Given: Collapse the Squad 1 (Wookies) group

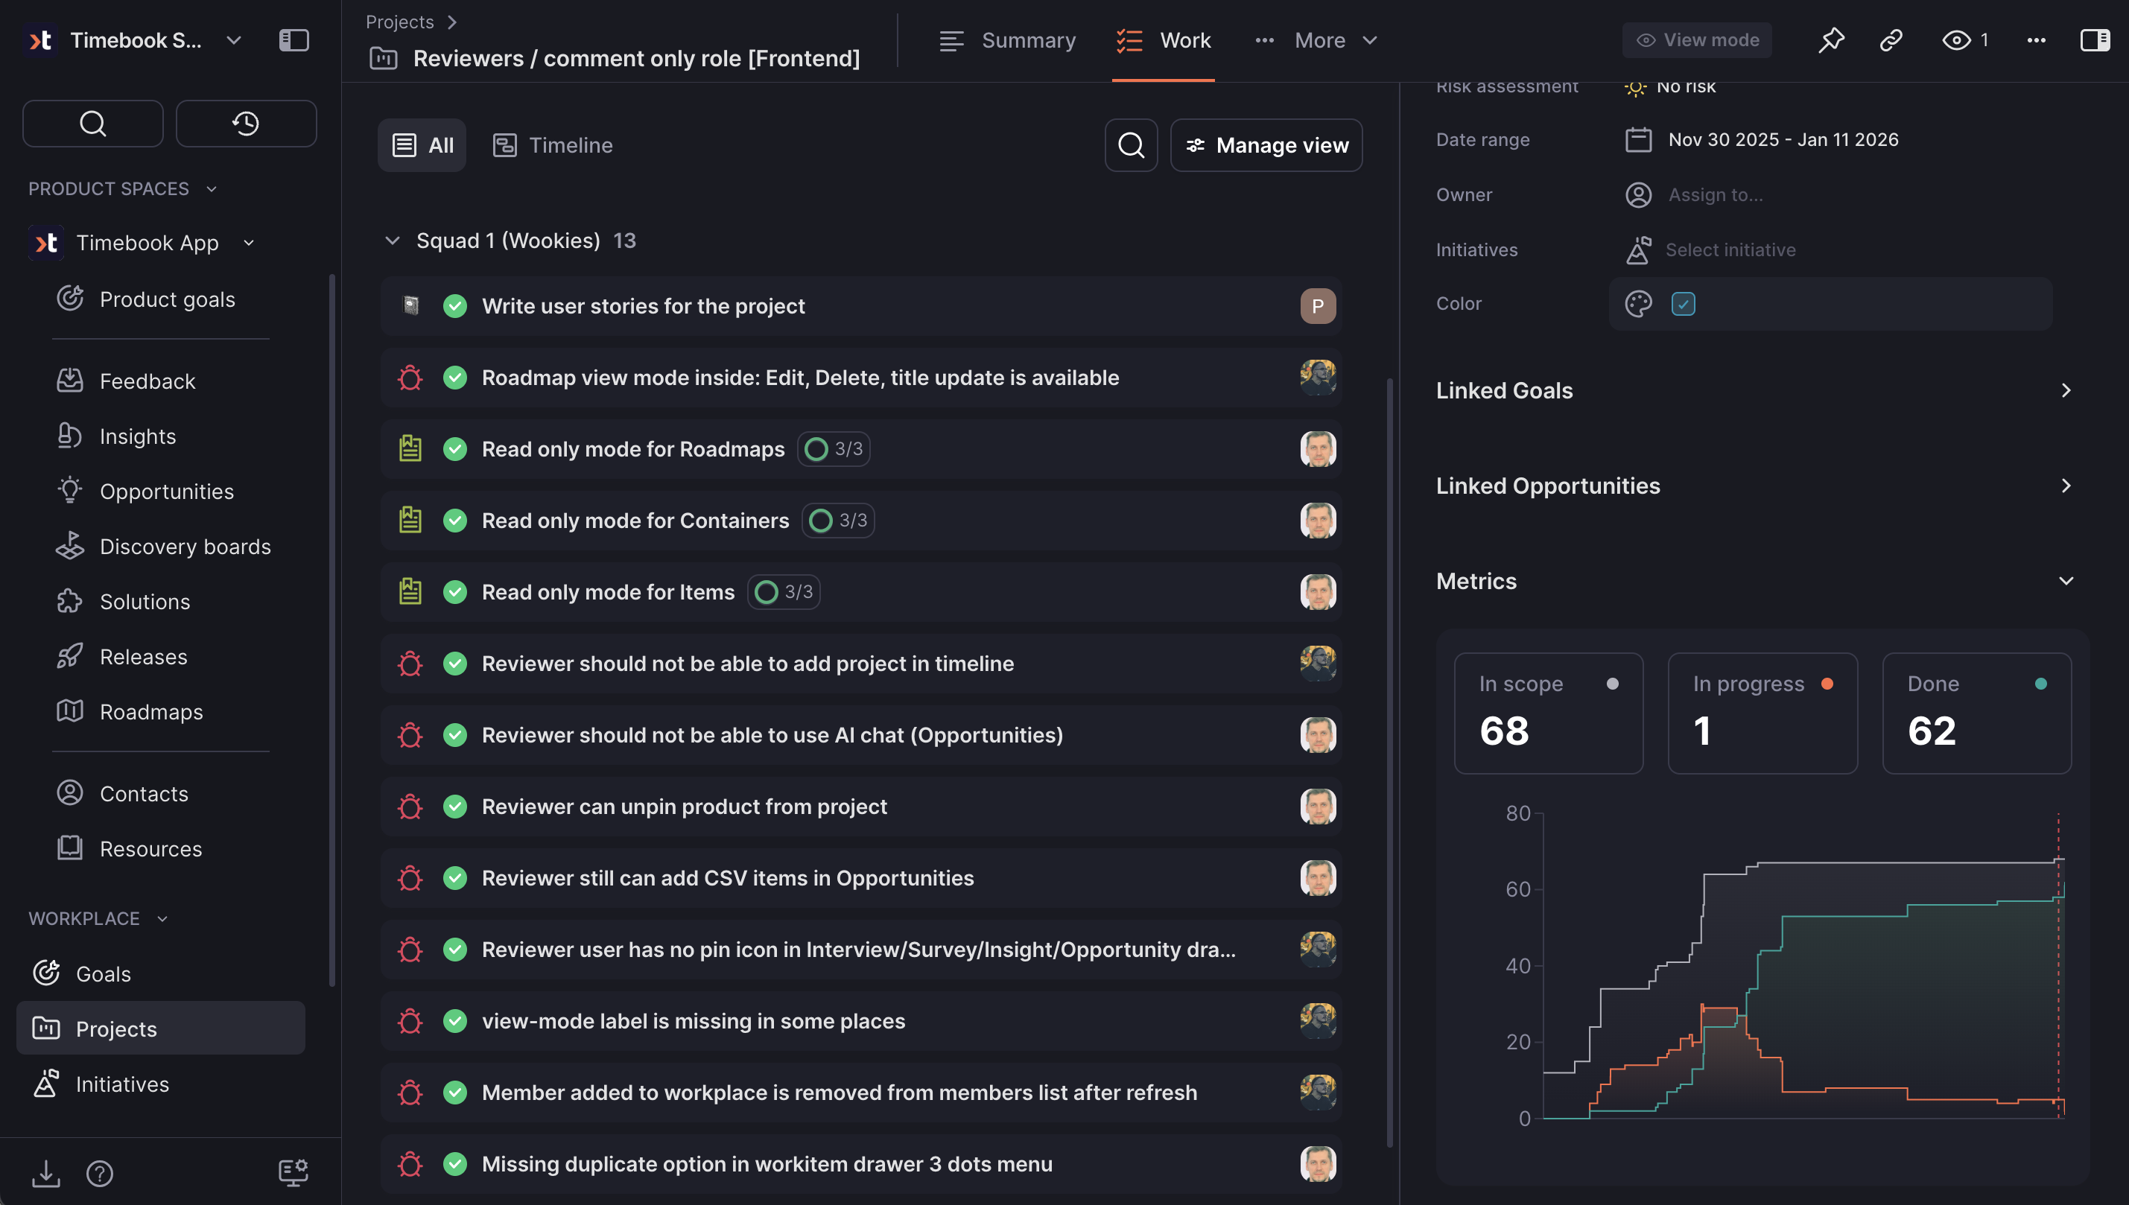Looking at the screenshot, I should pyautogui.click(x=393, y=241).
